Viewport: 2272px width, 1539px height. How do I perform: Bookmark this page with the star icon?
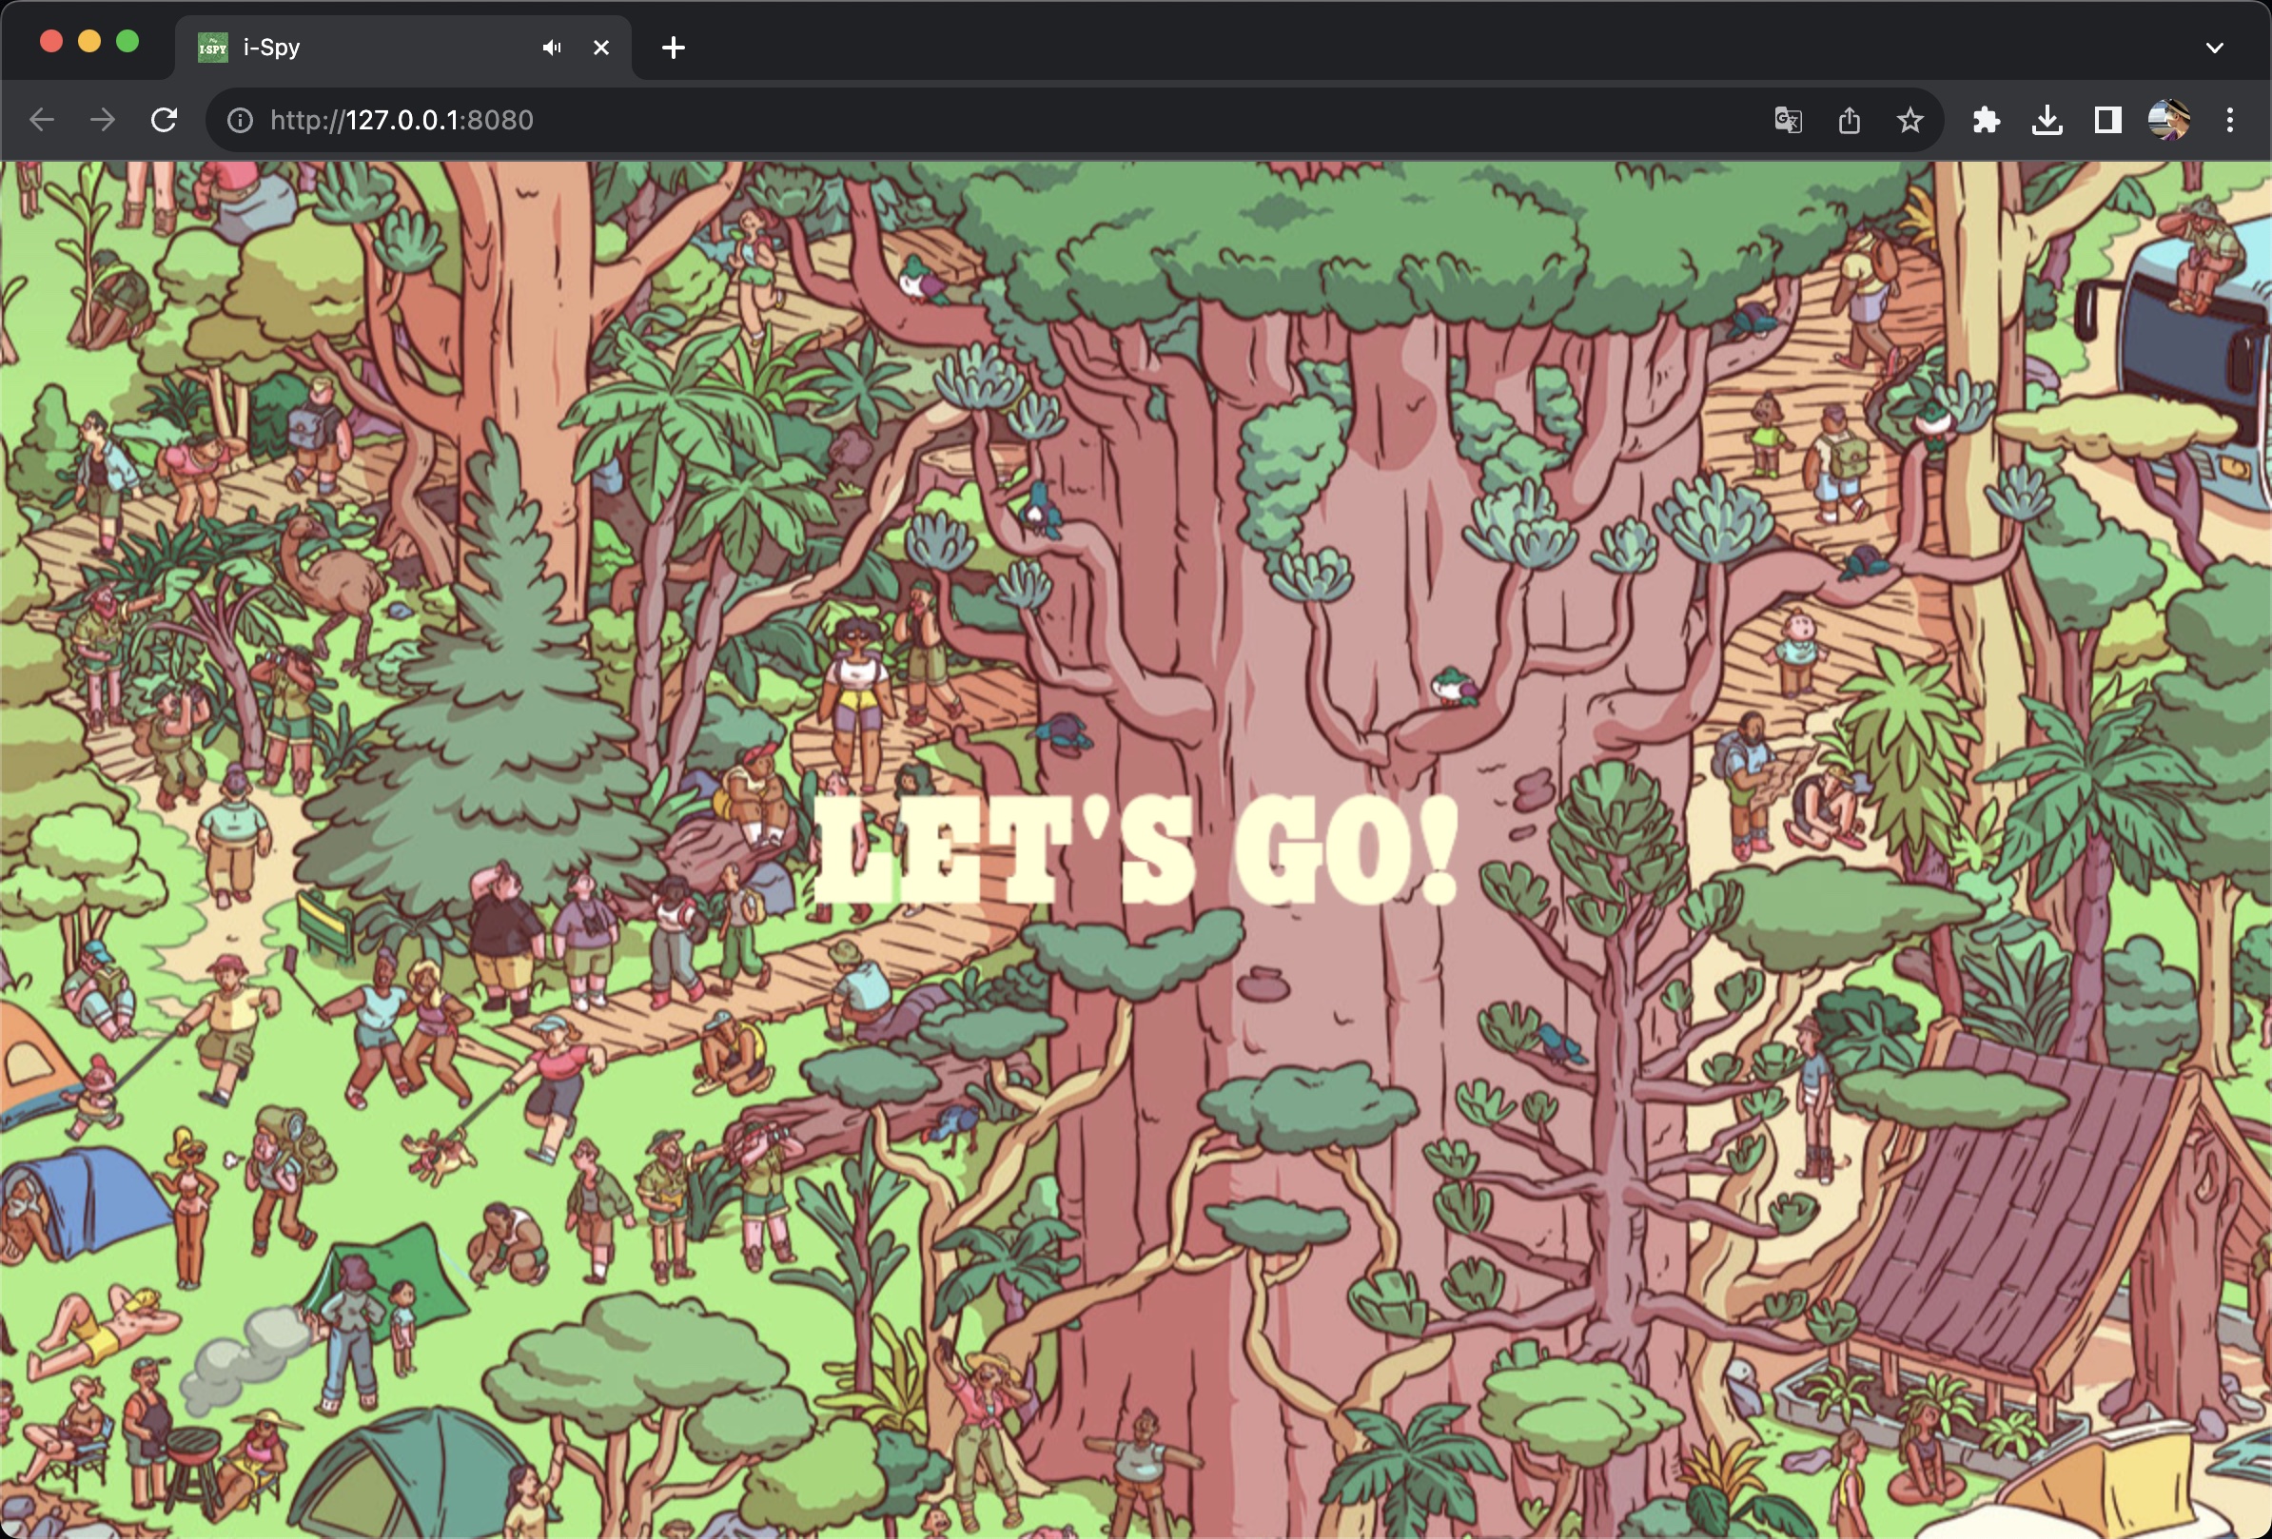[x=1910, y=120]
